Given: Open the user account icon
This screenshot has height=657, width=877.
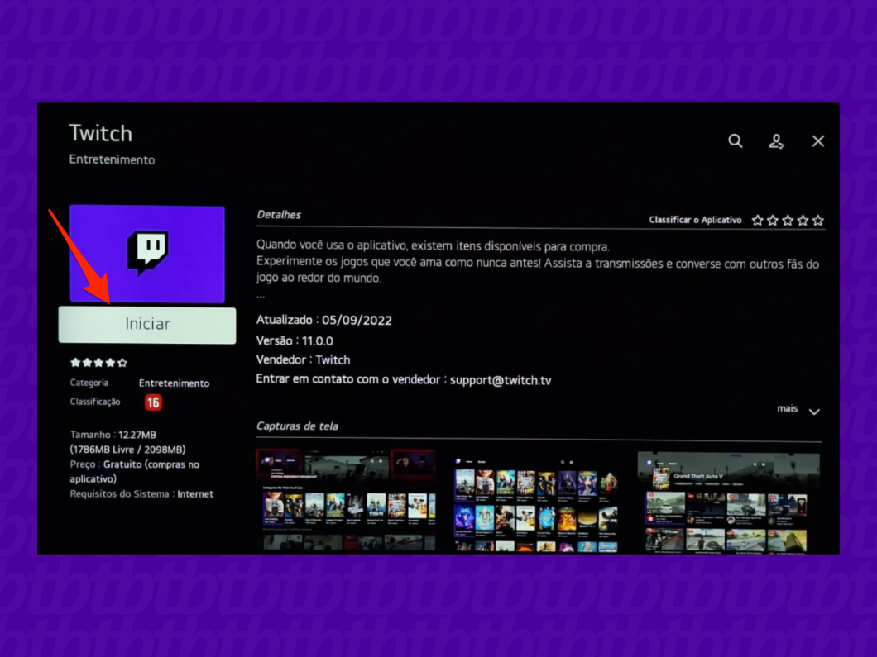Looking at the screenshot, I should pyautogui.click(x=776, y=141).
